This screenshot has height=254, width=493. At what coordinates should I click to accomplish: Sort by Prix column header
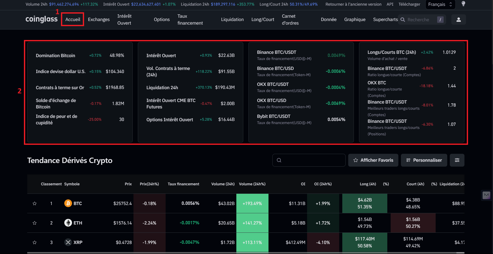(128, 184)
